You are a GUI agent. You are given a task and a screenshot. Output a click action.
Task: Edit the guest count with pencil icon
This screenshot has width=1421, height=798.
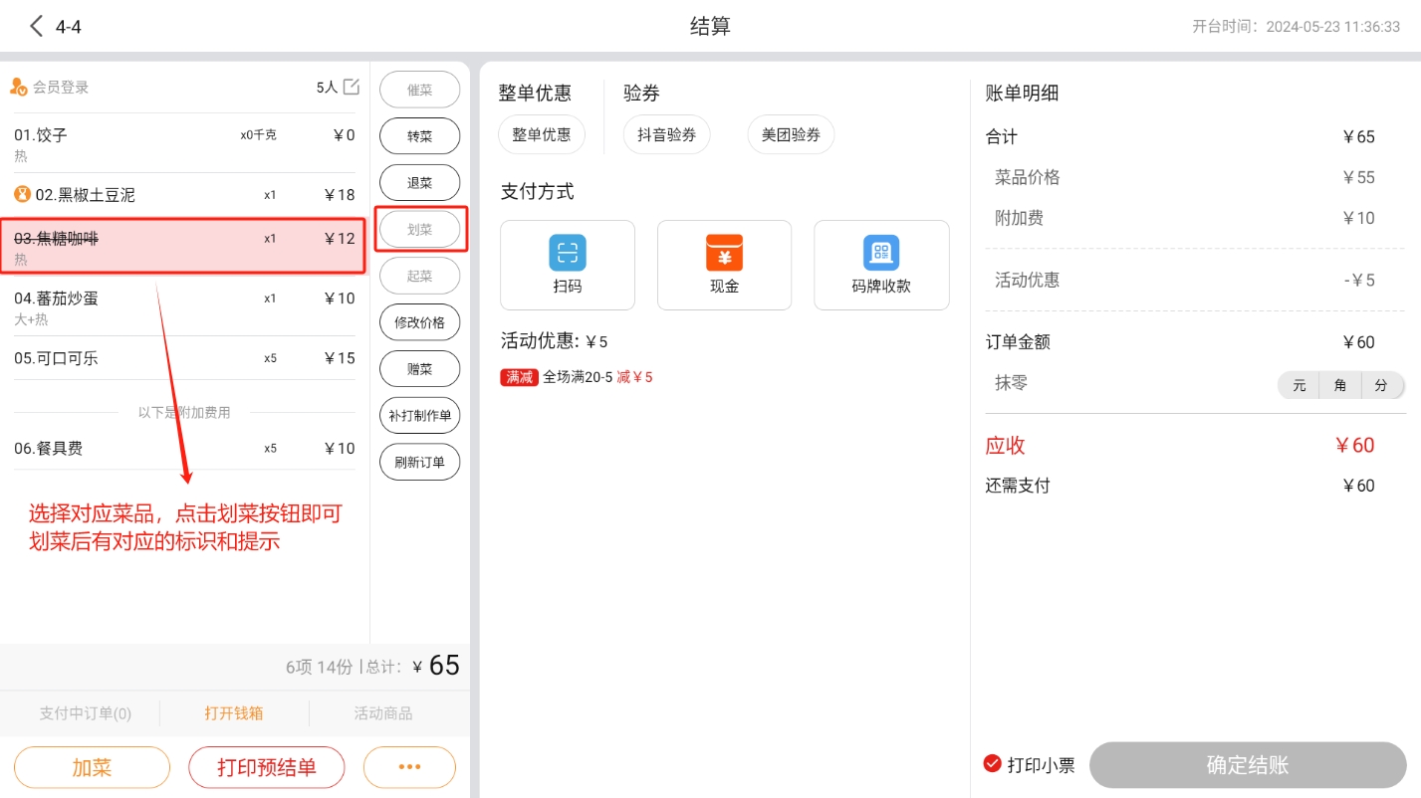coord(351,87)
